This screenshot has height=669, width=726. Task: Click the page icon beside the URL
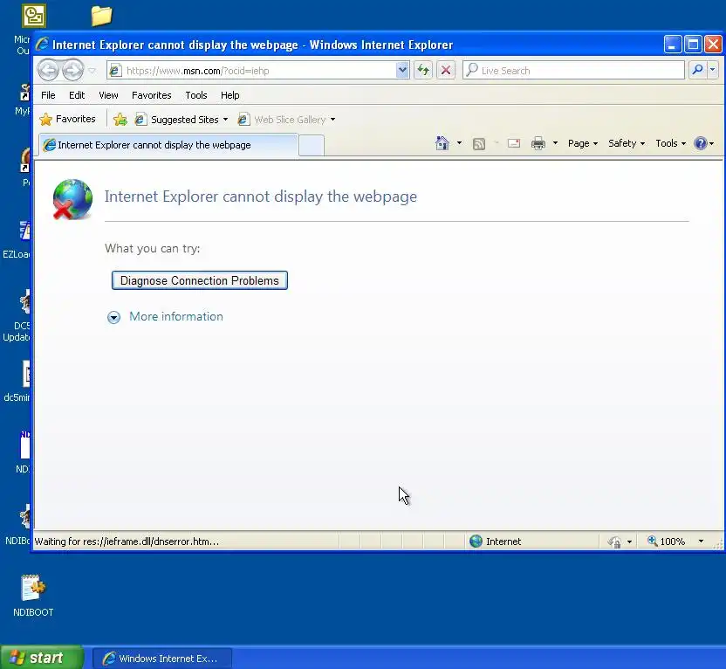pyautogui.click(x=115, y=71)
